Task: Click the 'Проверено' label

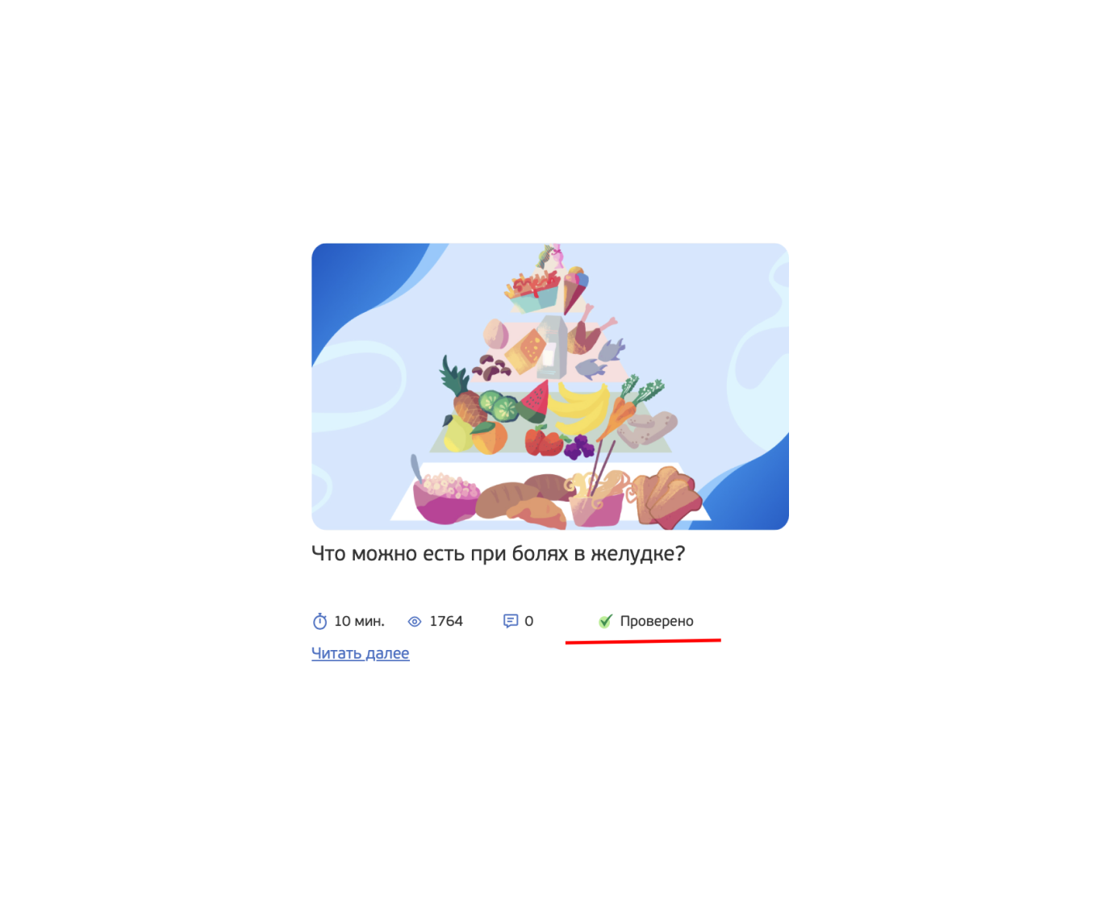Action: pyautogui.click(x=657, y=621)
